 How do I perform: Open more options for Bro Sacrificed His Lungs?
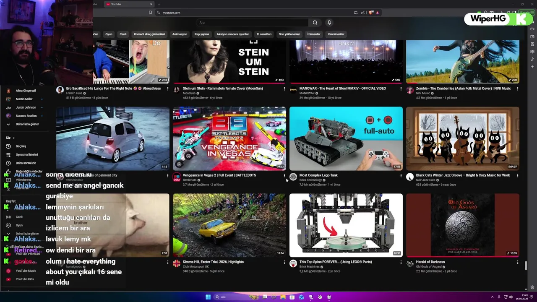tap(168, 89)
